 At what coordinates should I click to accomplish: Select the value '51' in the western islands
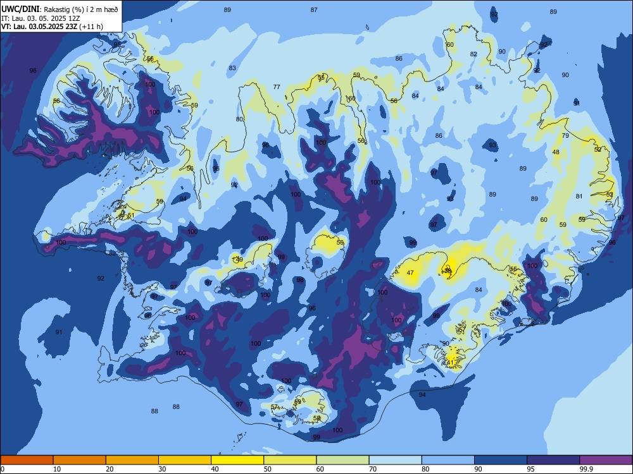click(131, 216)
